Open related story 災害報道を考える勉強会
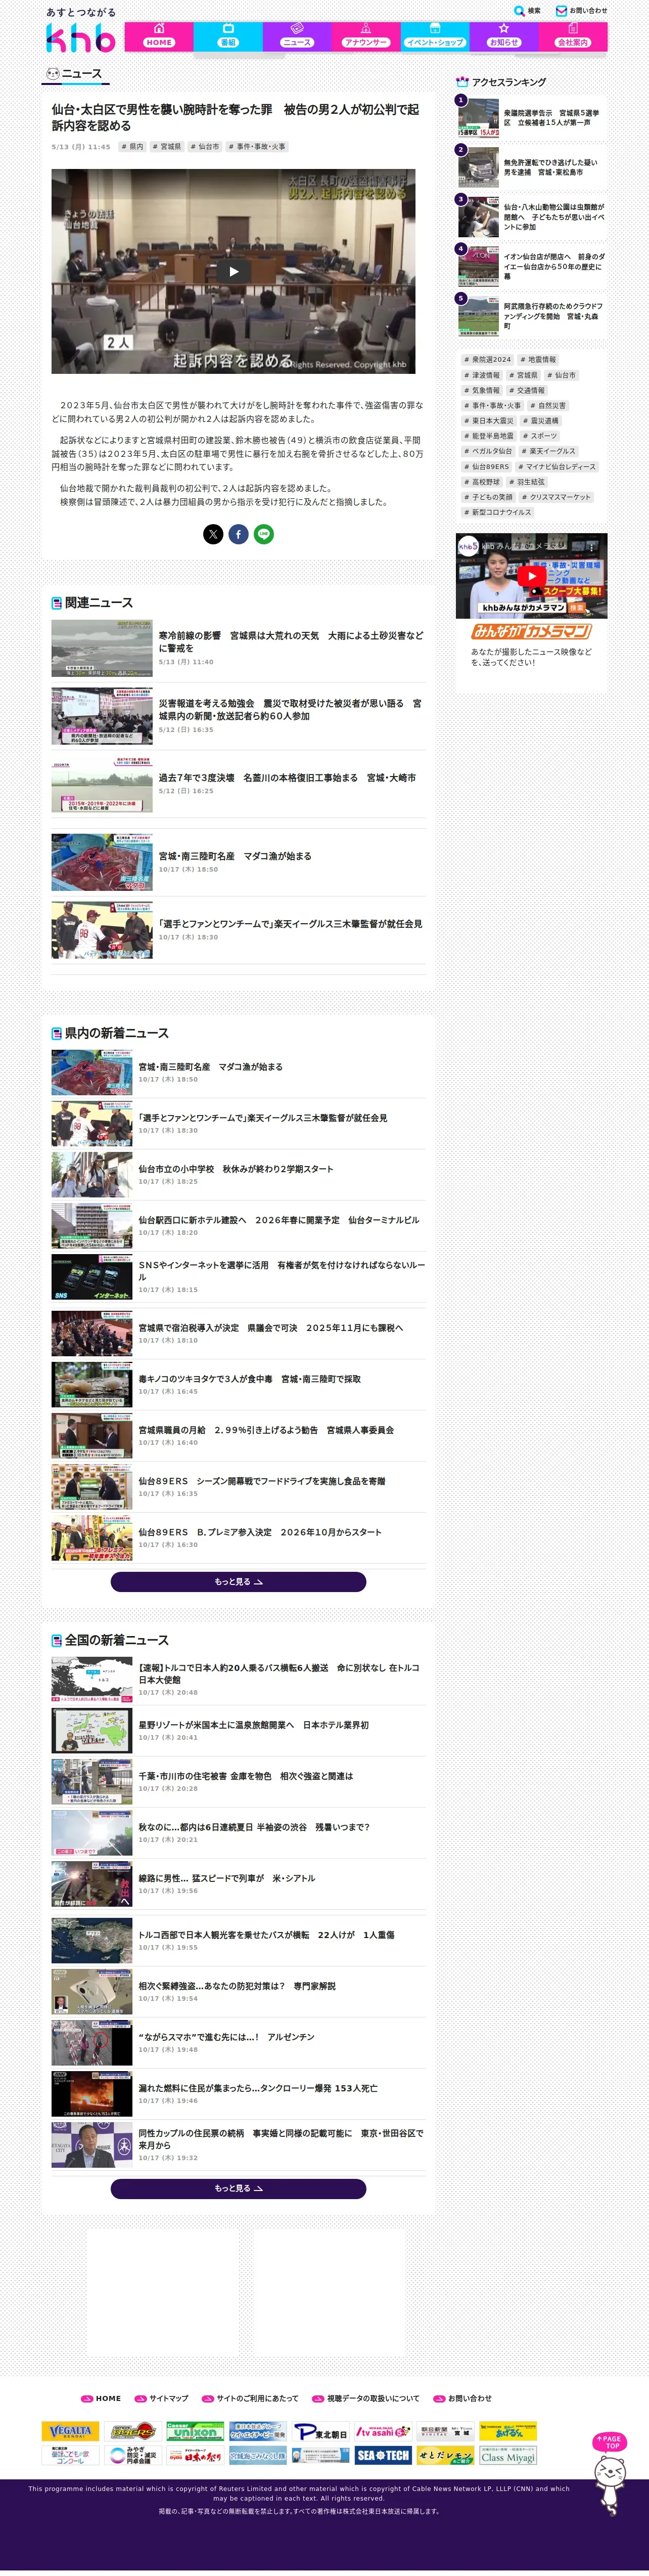The width and height of the screenshot is (649, 2576). pyautogui.click(x=239, y=716)
